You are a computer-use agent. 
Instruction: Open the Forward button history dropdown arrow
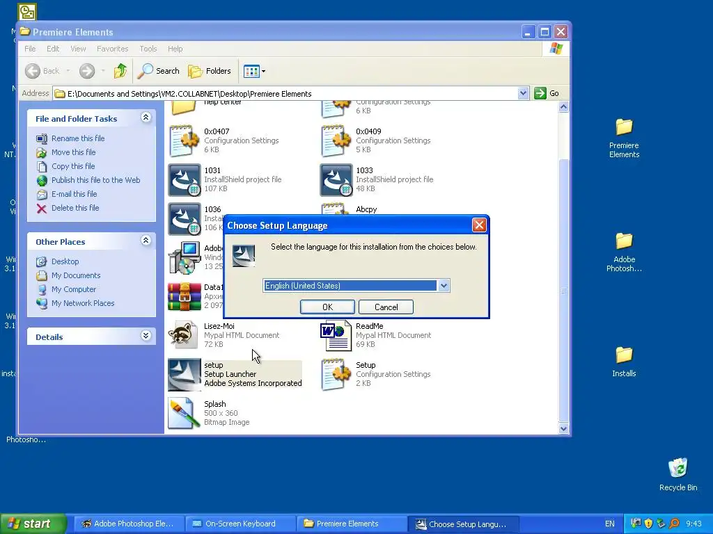[103, 71]
